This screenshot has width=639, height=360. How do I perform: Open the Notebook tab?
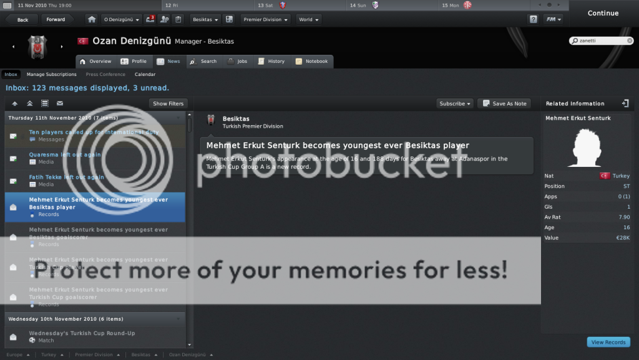pyautogui.click(x=312, y=62)
